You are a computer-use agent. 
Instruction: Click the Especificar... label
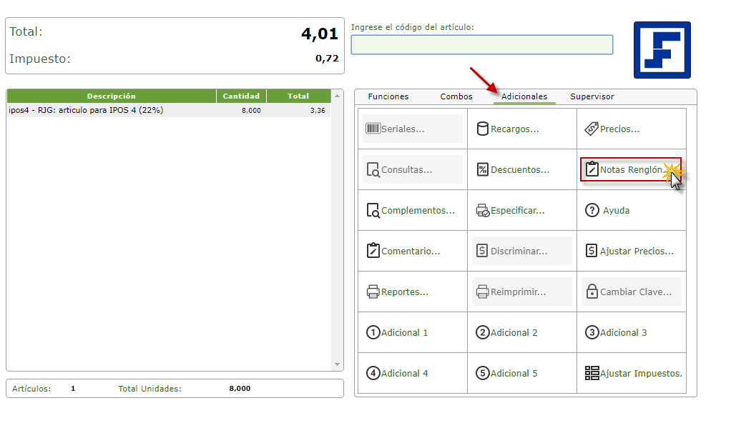(x=517, y=211)
